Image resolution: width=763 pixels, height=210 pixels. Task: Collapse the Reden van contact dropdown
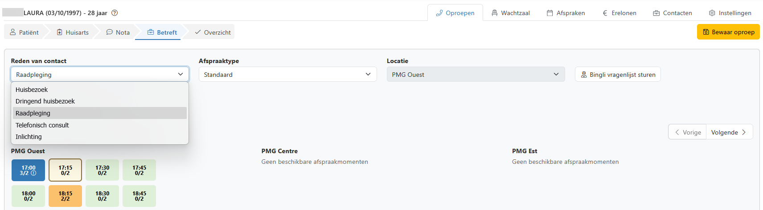coord(100,75)
